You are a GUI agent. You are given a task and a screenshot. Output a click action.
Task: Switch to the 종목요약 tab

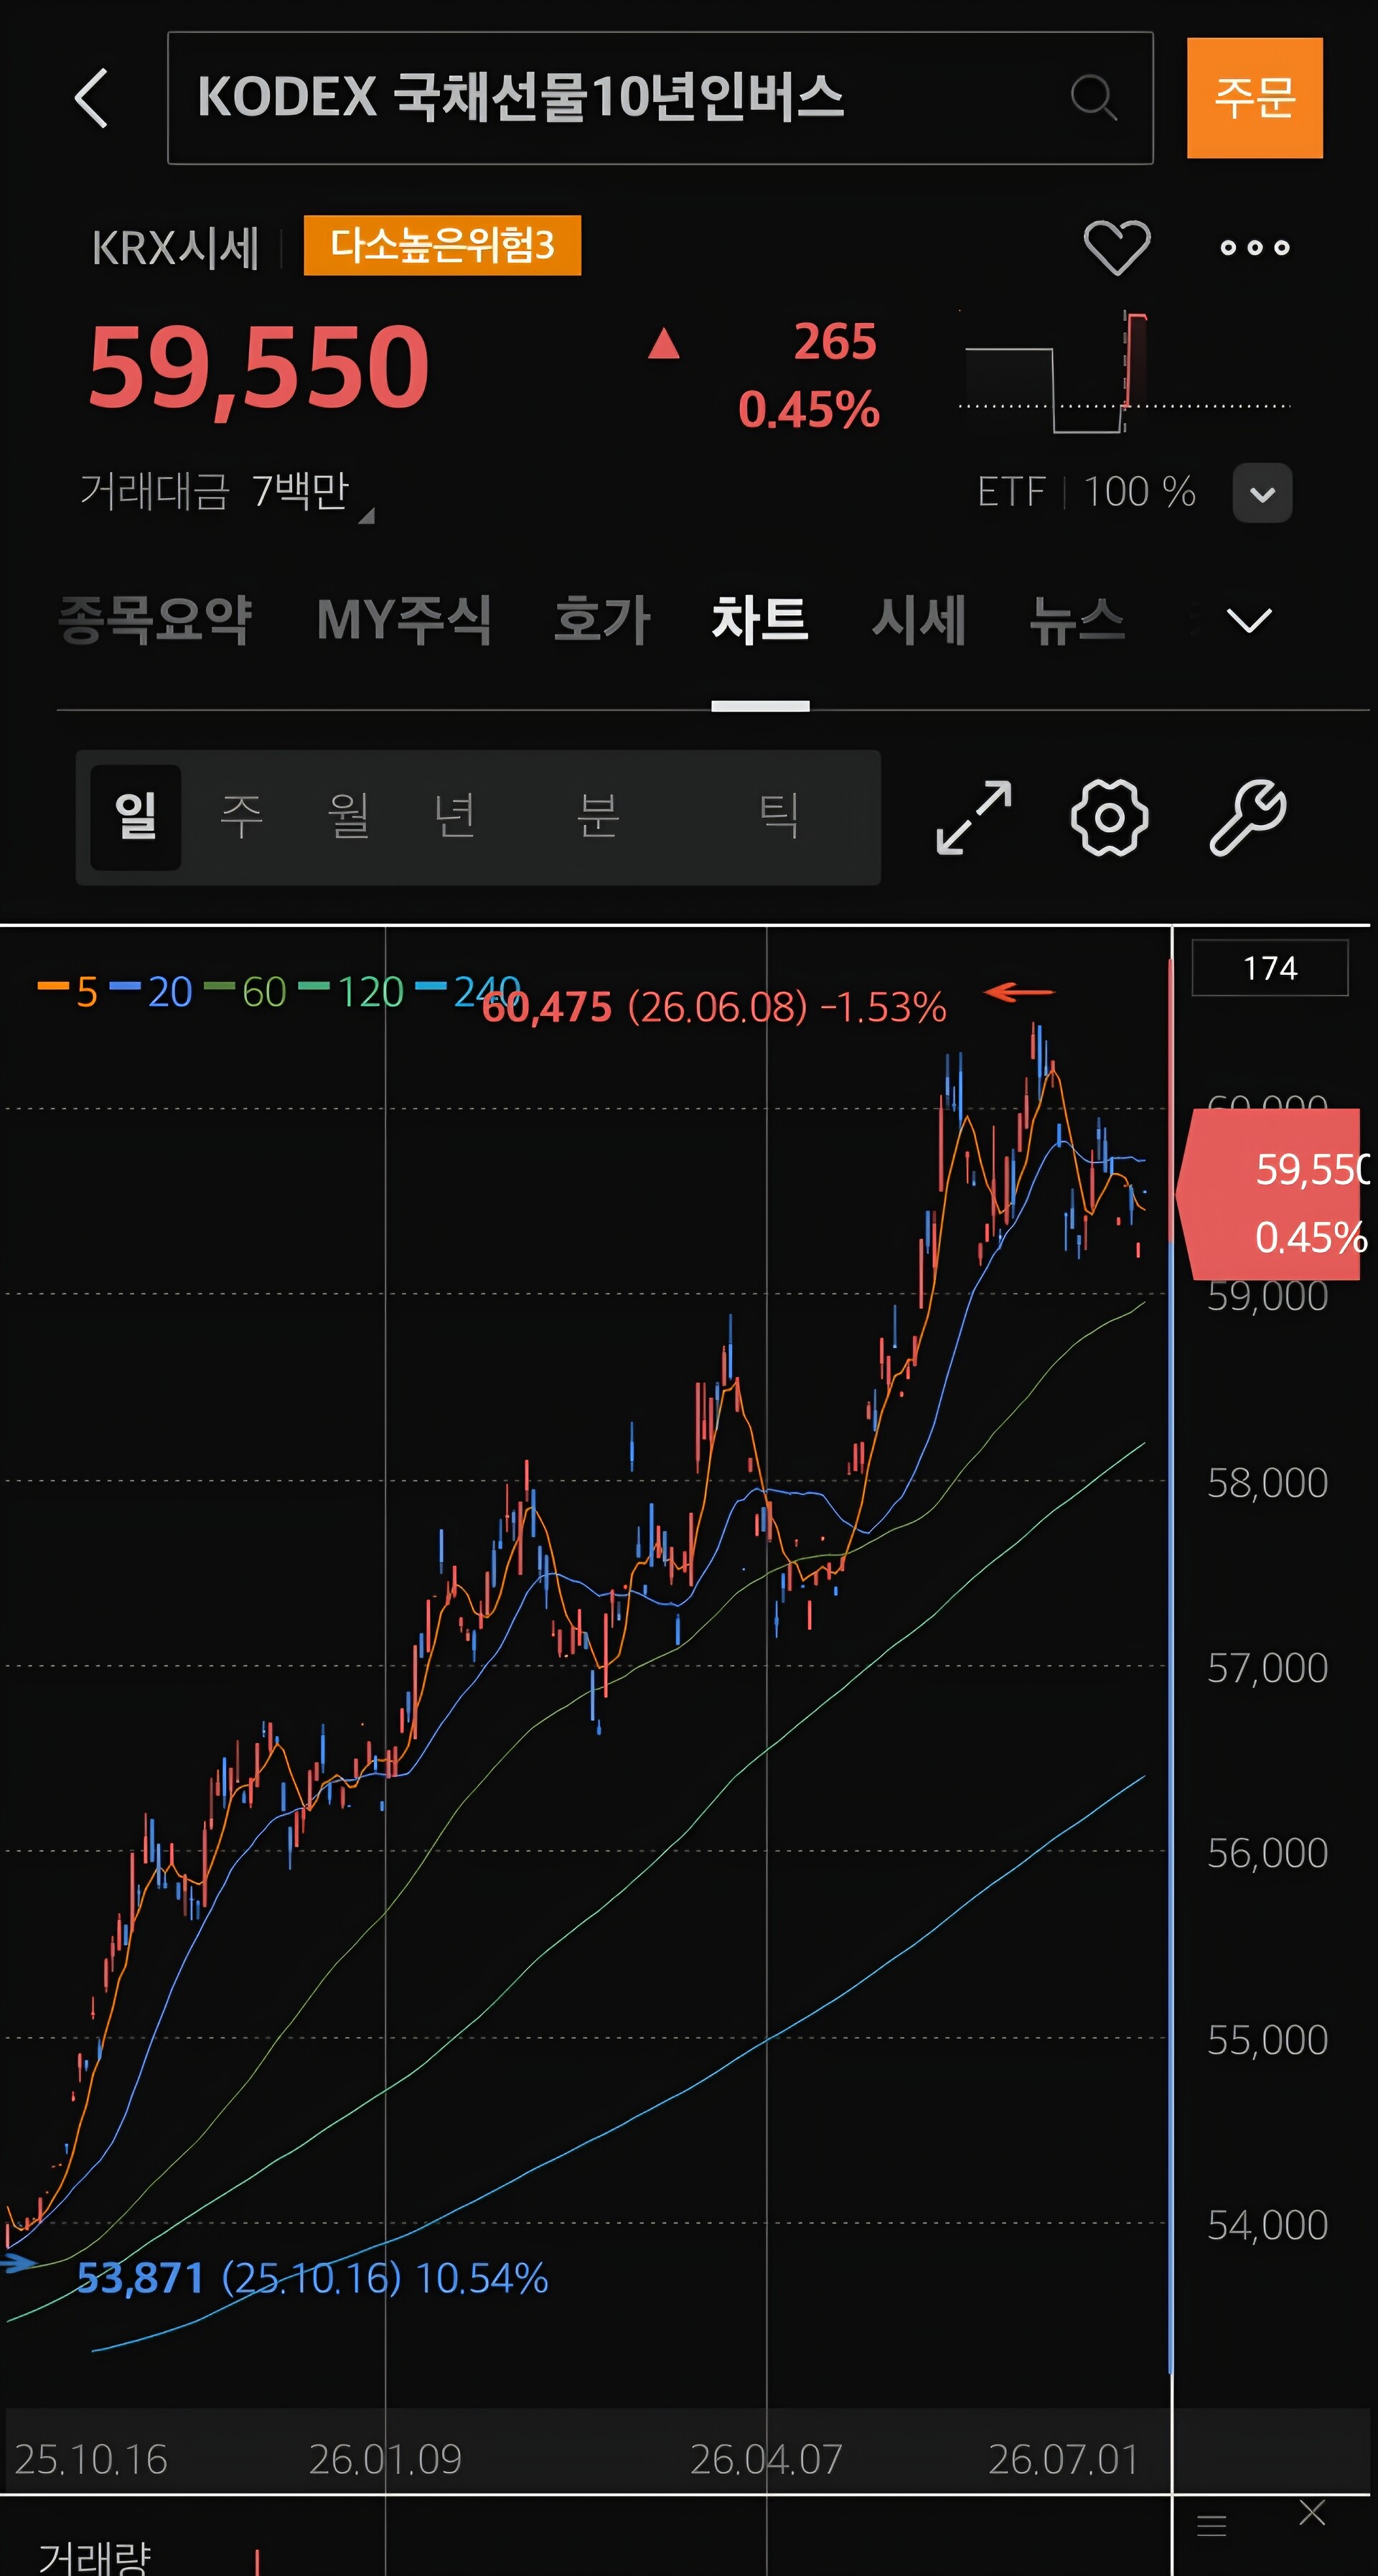(x=155, y=620)
